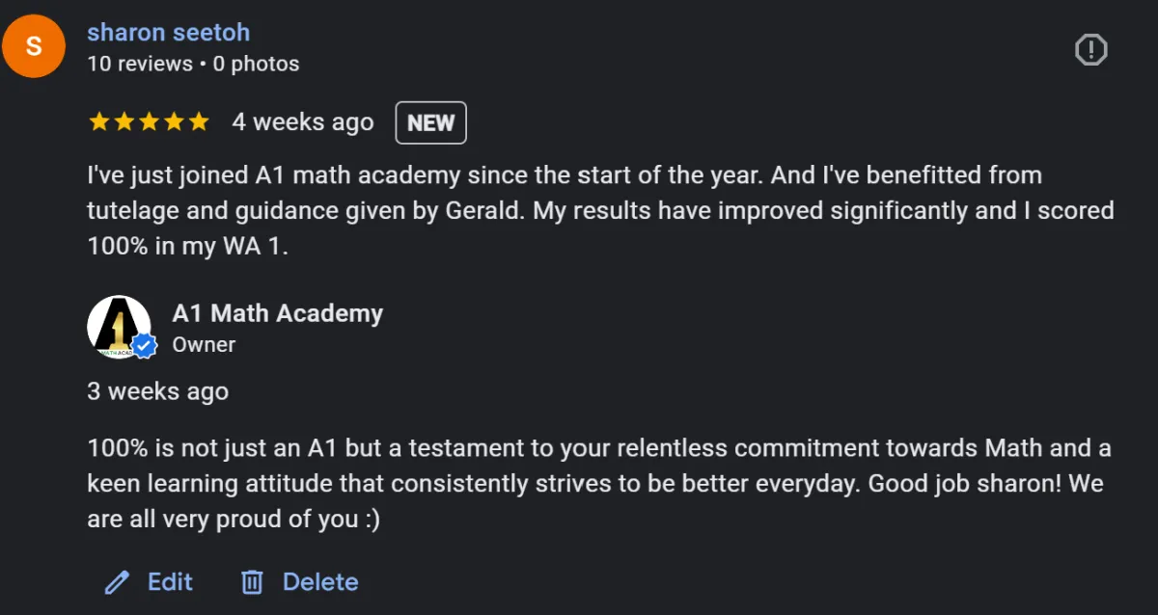Click the owner's reply text paragraph
The image size is (1158, 615).
pos(598,484)
